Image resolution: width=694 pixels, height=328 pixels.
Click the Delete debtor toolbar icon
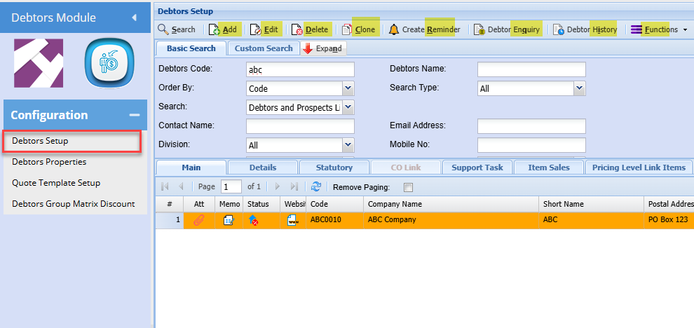[297, 29]
